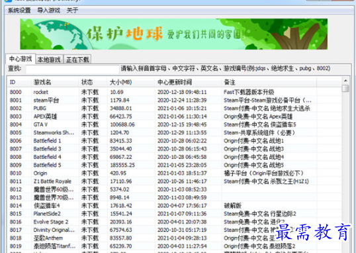This screenshot has width=356, height=253.
Task: Click remark Steam付费-中文名 侠盗猎车5
Action: (260, 125)
